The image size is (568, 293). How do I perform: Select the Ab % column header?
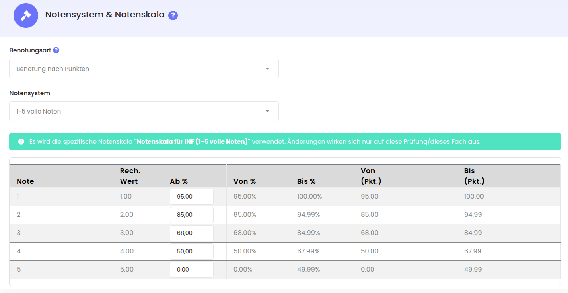[179, 181]
